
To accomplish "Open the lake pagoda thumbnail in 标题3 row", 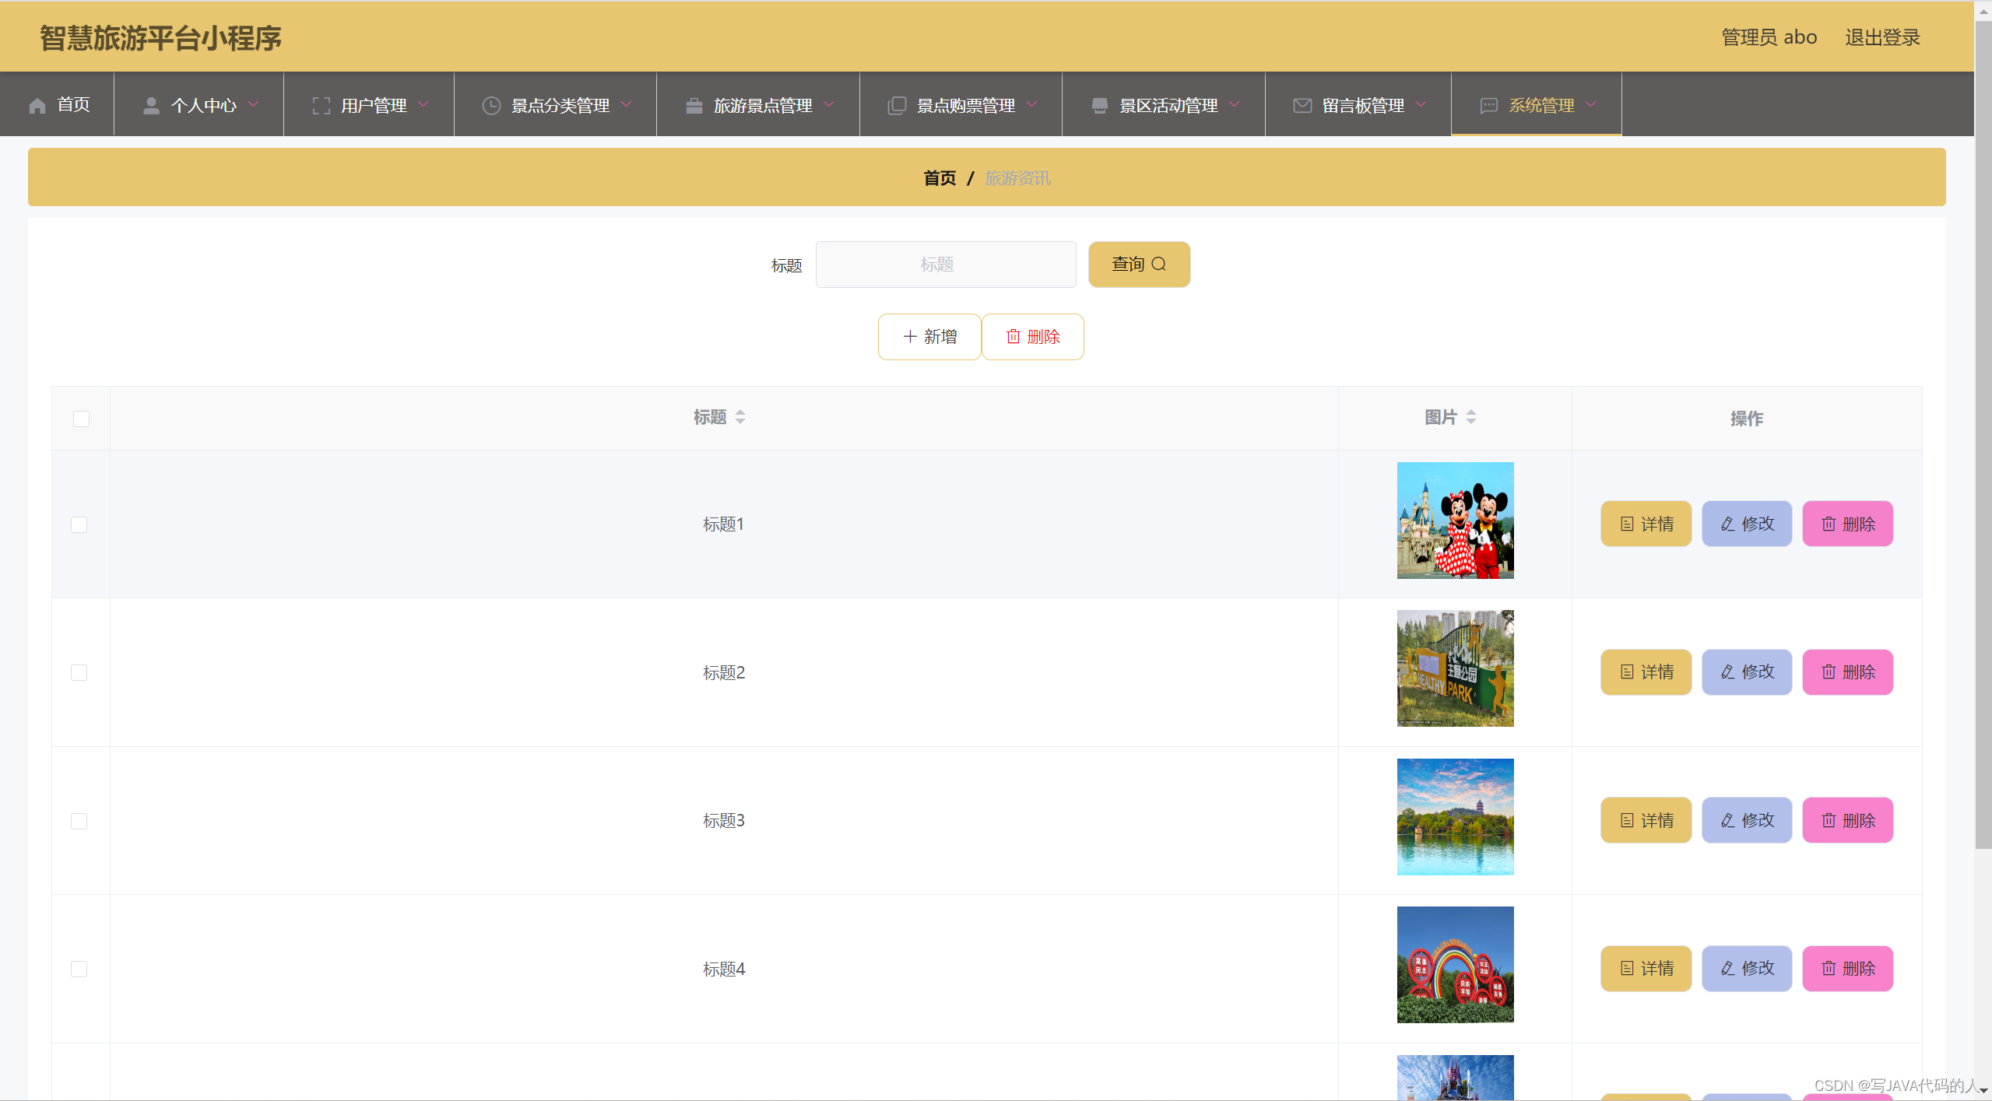I will click(x=1455, y=816).
